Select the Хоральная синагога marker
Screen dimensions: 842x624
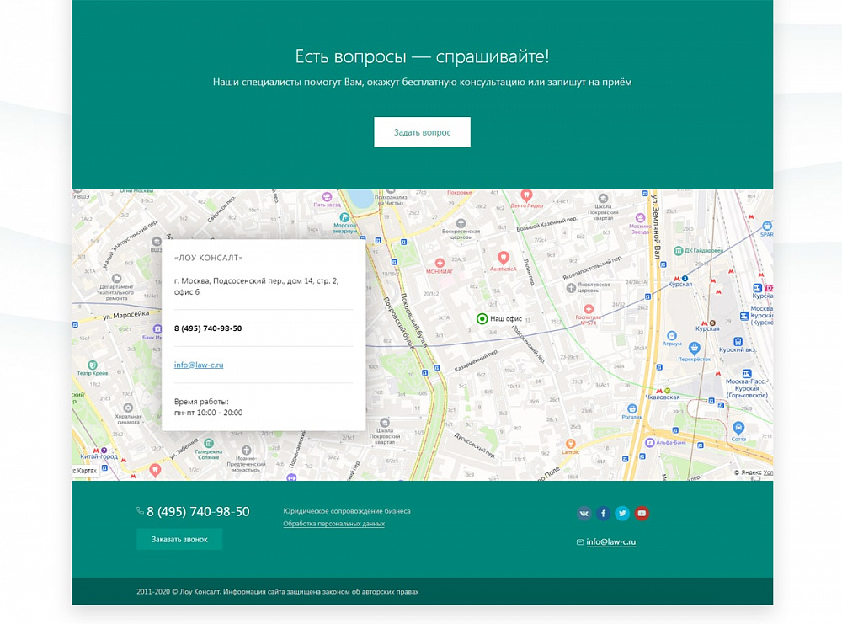[128, 408]
